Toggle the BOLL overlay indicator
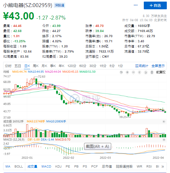 tap(19, 166)
